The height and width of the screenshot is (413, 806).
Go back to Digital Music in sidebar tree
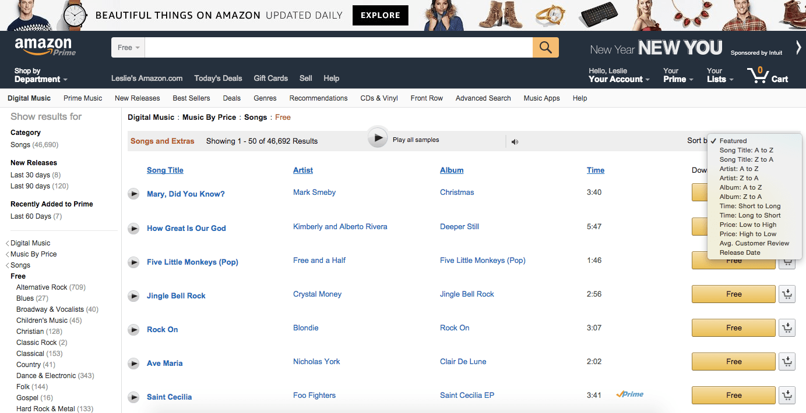[30, 243]
